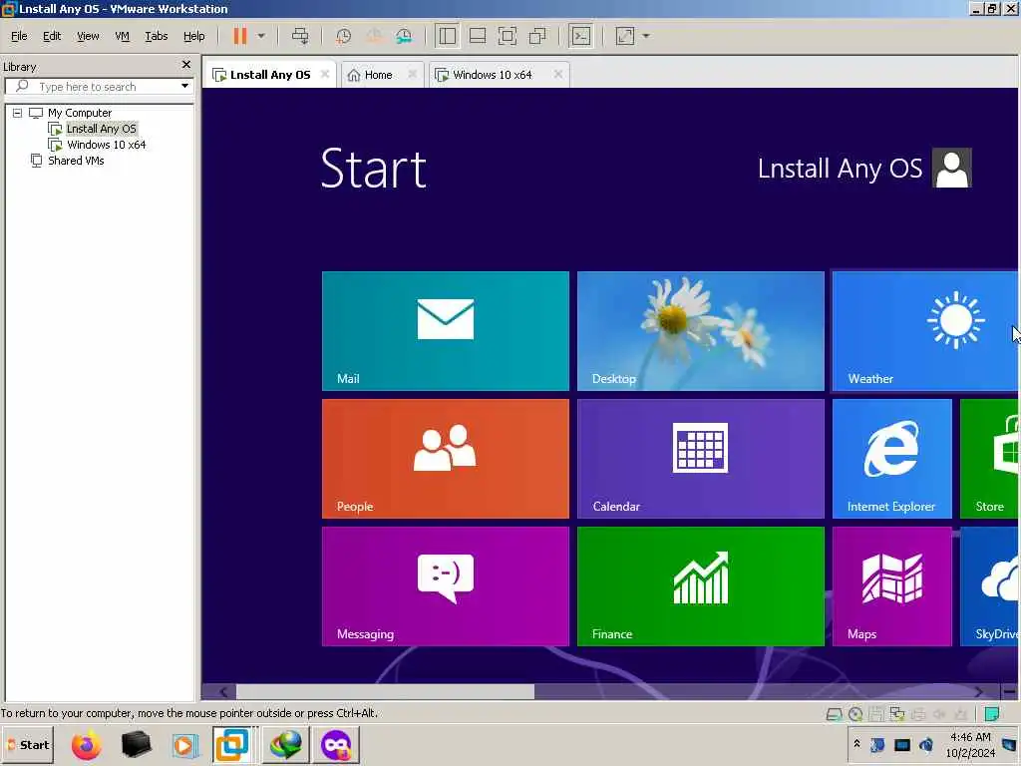The width and height of the screenshot is (1021, 766).
Task: Switch to Unity mode icon
Action: (537, 36)
